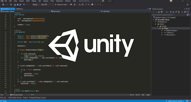Viewport: 191px width, 102px height.
Task: Open the Error List tab
Action: point(3,97)
